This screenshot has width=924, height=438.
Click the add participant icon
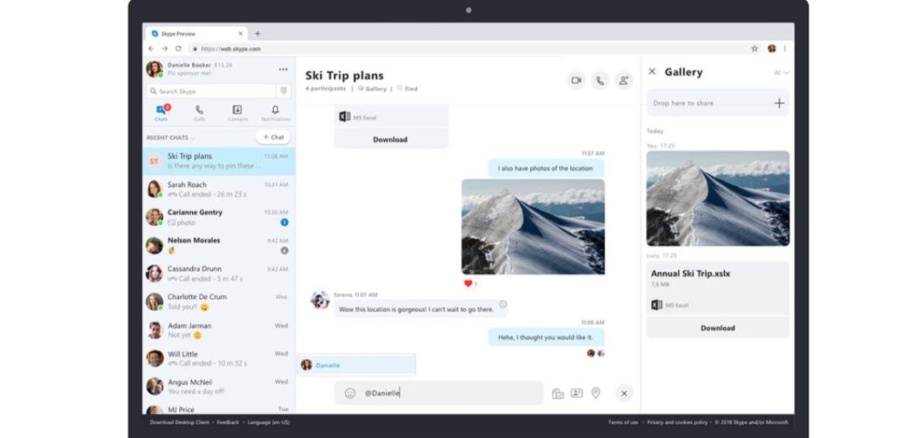click(623, 80)
